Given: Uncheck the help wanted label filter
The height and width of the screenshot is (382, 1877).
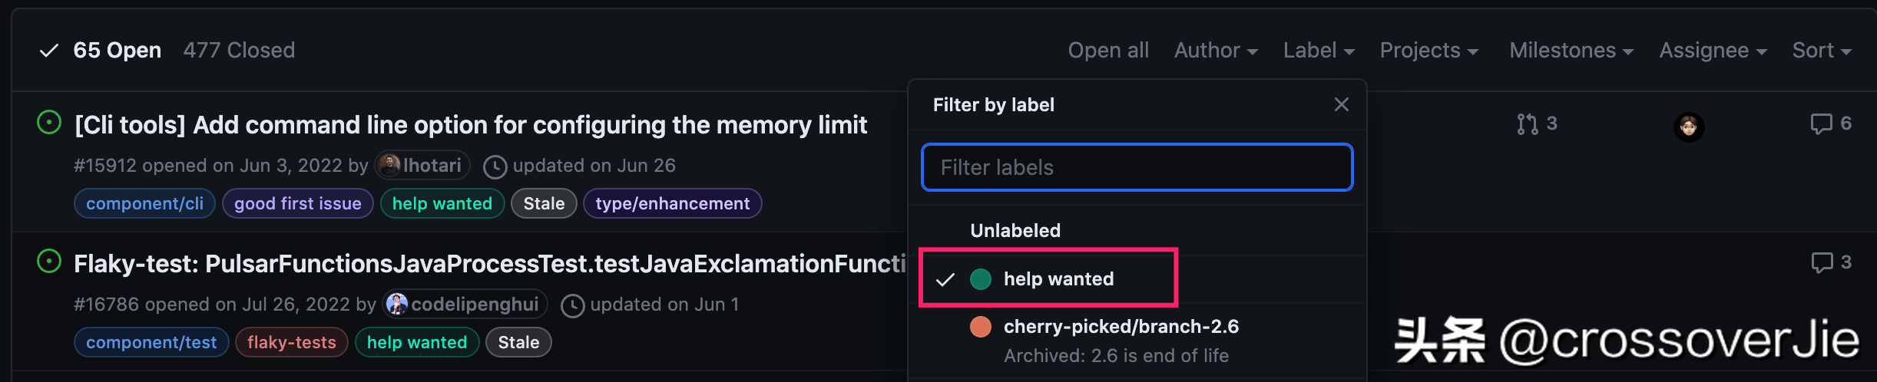Looking at the screenshot, I should pyautogui.click(x=1048, y=278).
